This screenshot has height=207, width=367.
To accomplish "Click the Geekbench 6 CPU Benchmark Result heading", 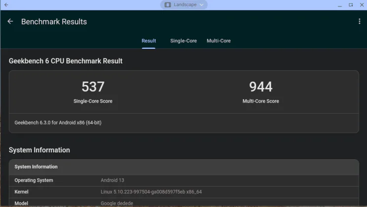I will tap(66, 61).
